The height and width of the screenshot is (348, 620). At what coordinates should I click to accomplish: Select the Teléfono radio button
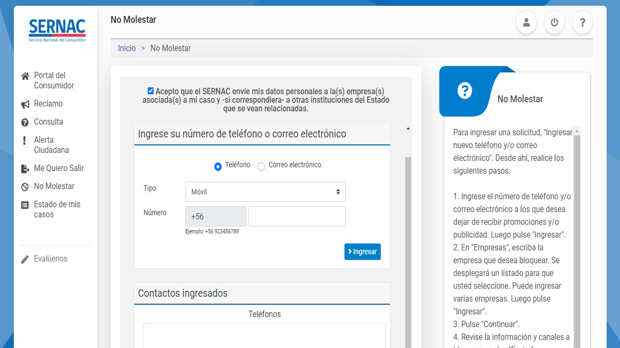pyautogui.click(x=218, y=167)
